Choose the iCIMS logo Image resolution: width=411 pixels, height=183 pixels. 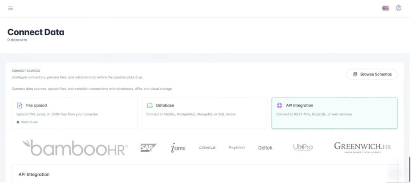coord(178,148)
